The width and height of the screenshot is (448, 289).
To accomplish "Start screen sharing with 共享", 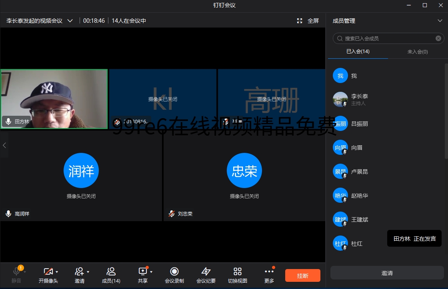I will [142, 275].
